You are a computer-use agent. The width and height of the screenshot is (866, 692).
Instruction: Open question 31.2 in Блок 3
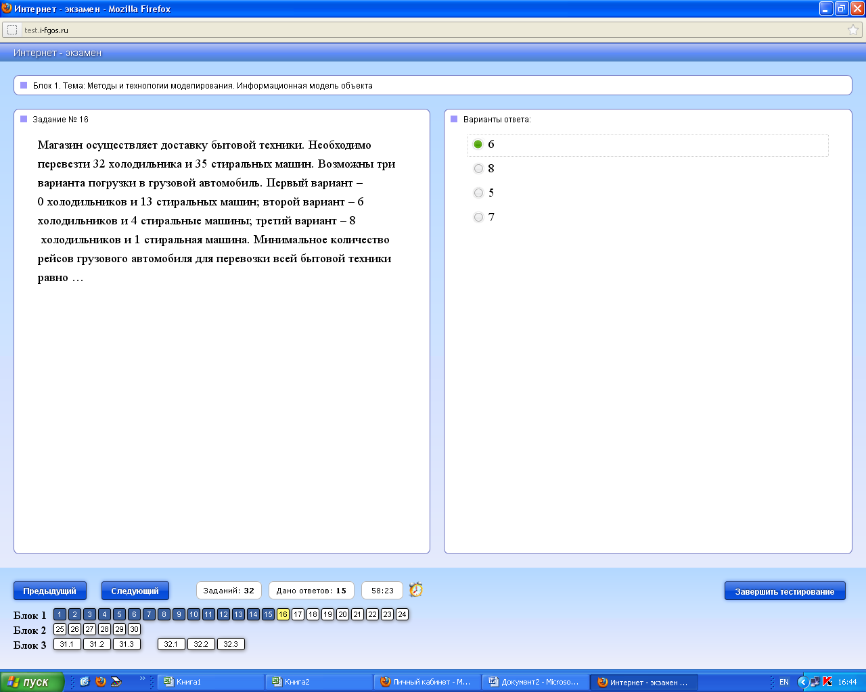[x=97, y=644]
